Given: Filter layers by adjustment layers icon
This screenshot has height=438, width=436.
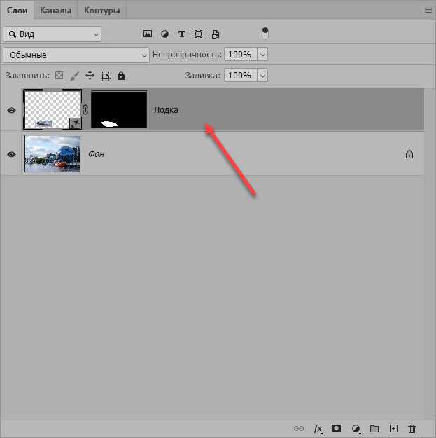Looking at the screenshot, I should (165, 34).
